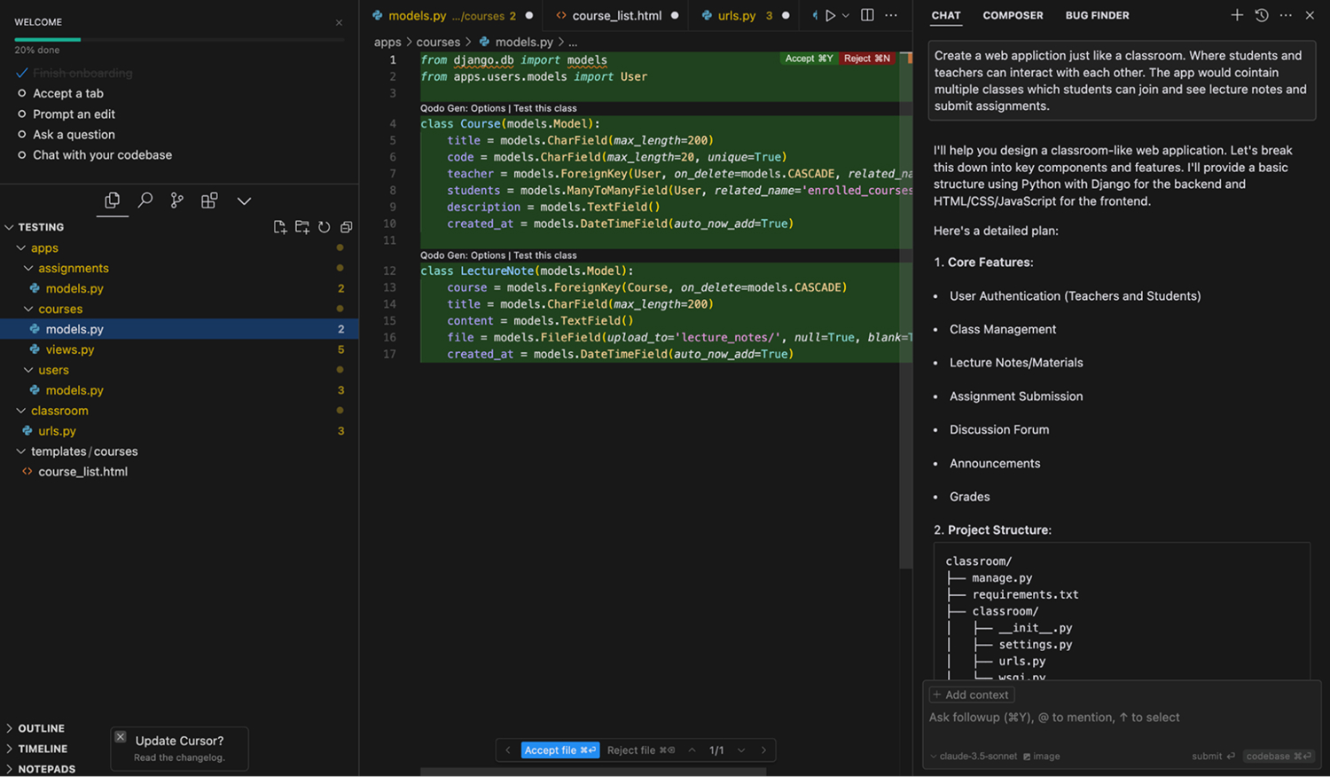The image size is (1330, 777).
Task: Click the 'Prompt an edit' onboarding step
Action: (x=74, y=114)
